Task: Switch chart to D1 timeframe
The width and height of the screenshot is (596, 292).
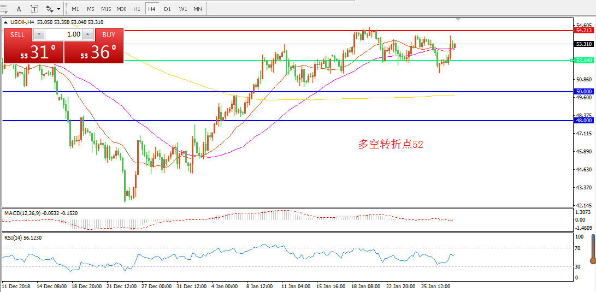Action: point(167,9)
